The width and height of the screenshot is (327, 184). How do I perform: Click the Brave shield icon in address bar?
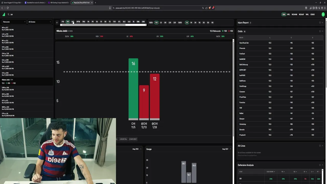[210, 8]
